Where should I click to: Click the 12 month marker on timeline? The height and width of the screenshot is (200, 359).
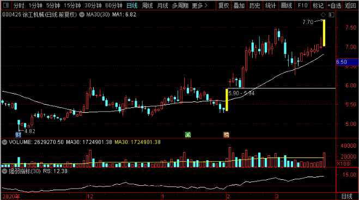point(90,196)
